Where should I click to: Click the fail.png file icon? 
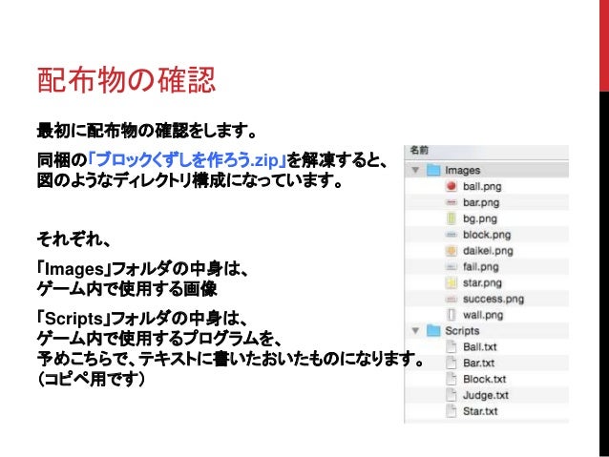451,267
